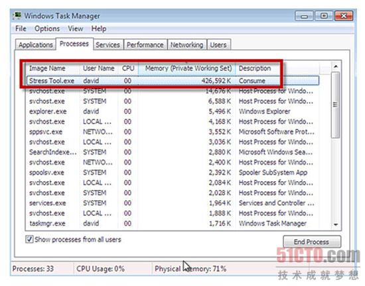Open the Networking tab
The height and width of the screenshot is (286, 365).
click(186, 44)
